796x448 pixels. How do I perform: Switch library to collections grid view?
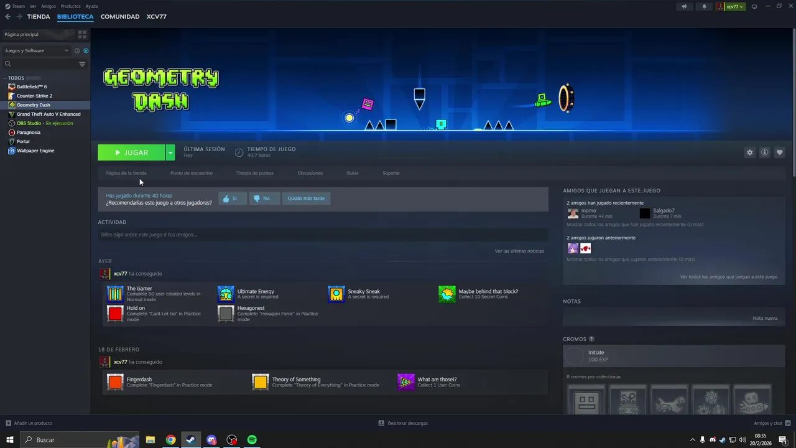[82, 34]
